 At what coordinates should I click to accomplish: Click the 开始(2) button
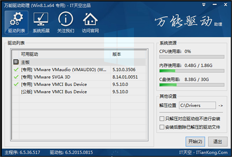click(x=195, y=142)
